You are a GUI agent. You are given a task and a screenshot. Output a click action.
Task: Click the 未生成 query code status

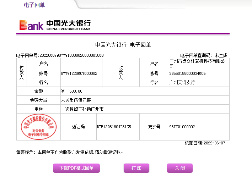221,55
